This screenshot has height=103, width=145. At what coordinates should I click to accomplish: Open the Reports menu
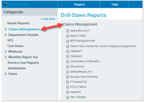tap(79, 5)
